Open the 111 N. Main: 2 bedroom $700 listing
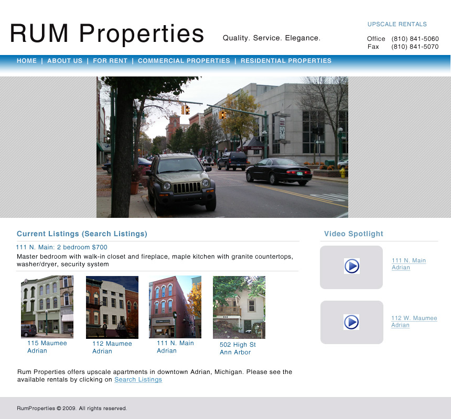 (61, 247)
